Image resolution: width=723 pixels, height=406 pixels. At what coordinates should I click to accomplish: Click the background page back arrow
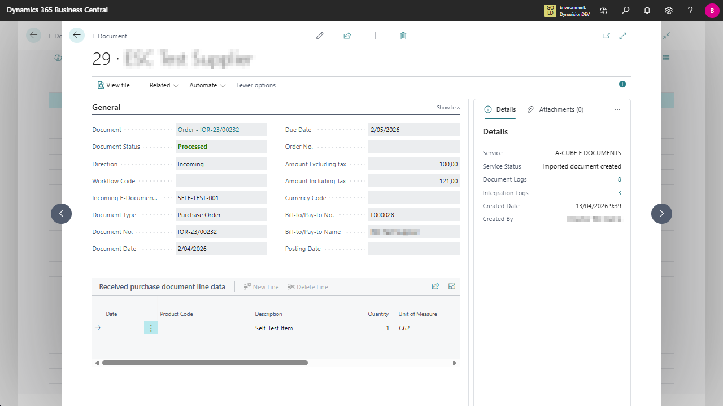[x=34, y=36]
